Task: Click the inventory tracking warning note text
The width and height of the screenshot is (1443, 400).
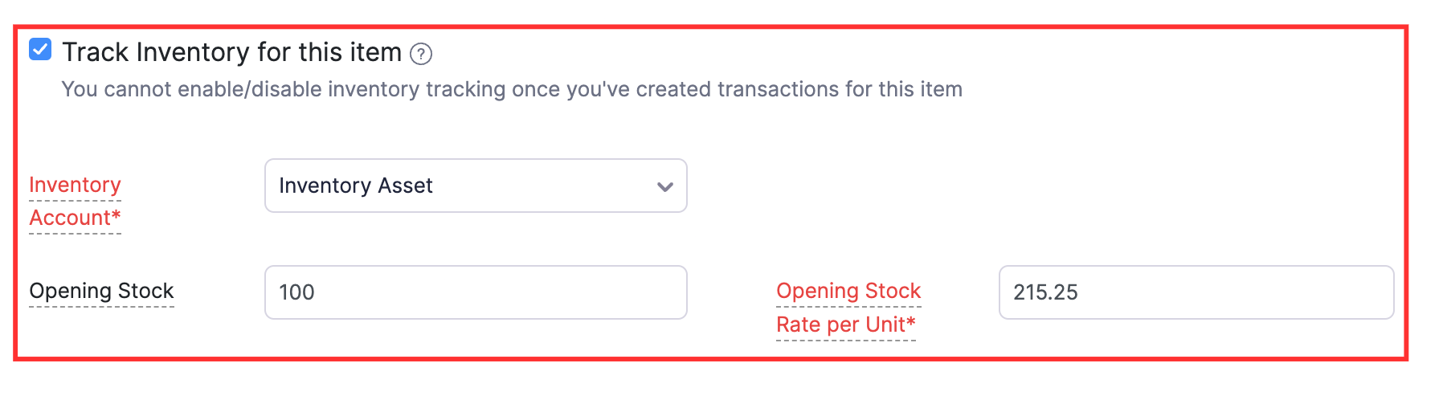Action: pos(512,89)
